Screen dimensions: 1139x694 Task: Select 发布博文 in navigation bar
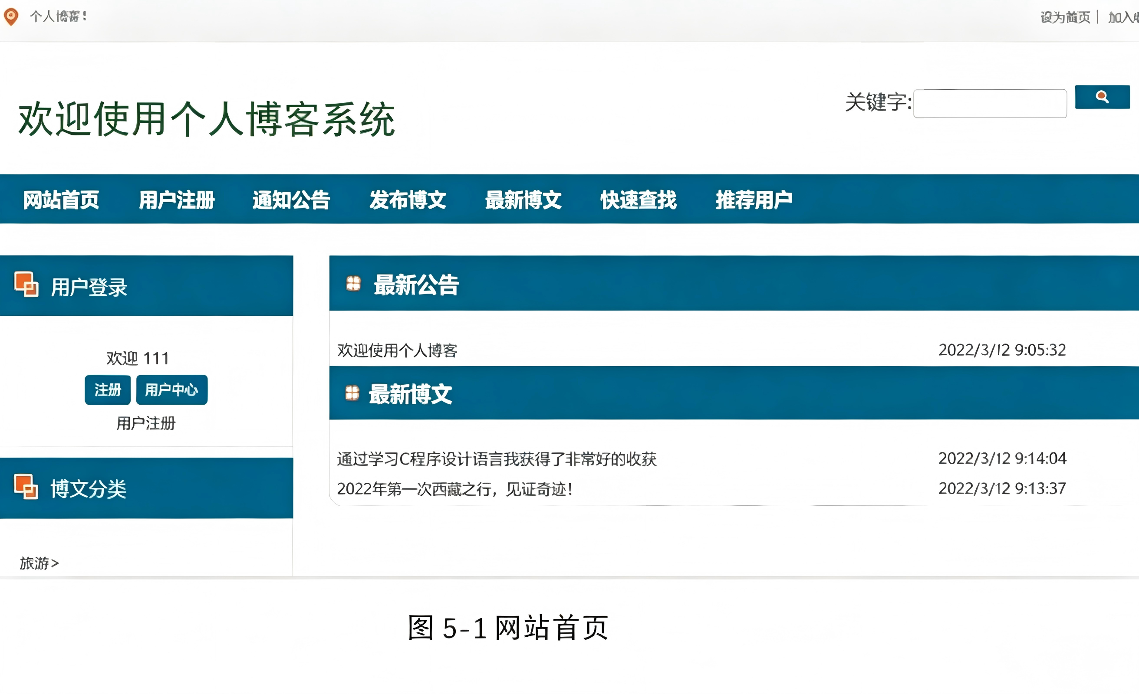coord(408,200)
